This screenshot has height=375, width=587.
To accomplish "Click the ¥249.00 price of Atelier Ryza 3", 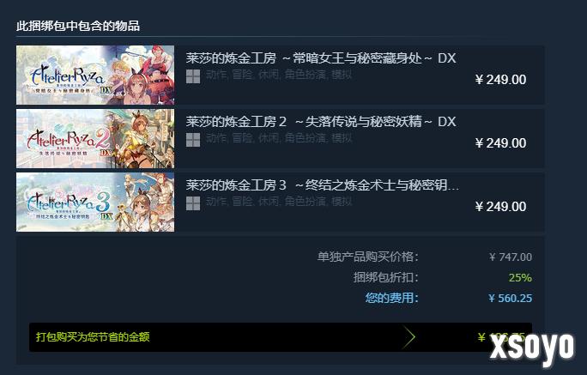I will pyautogui.click(x=500, y=206).
